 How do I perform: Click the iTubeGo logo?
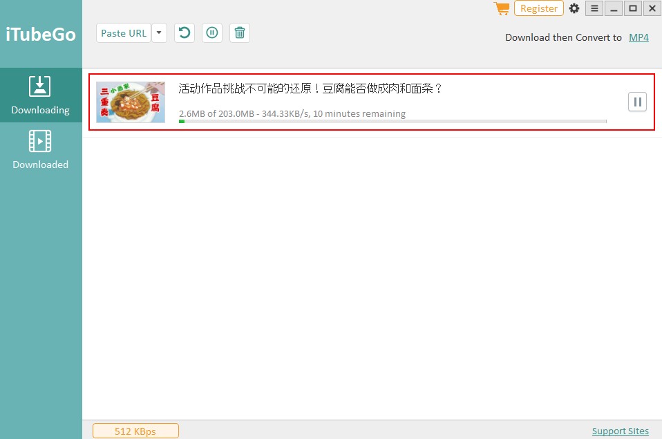pyautogui.click(x=41, y=35)
